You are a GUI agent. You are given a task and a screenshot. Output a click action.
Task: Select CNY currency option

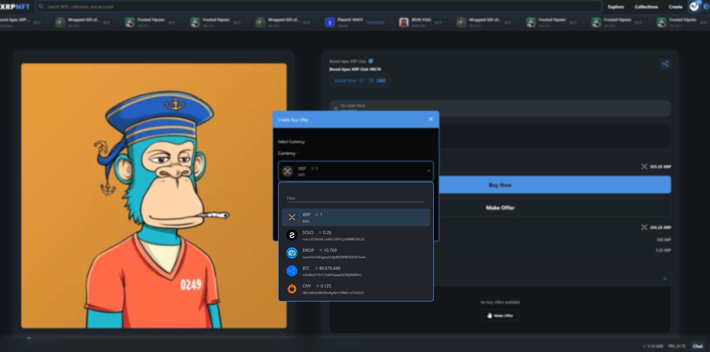tap(356, 289)
